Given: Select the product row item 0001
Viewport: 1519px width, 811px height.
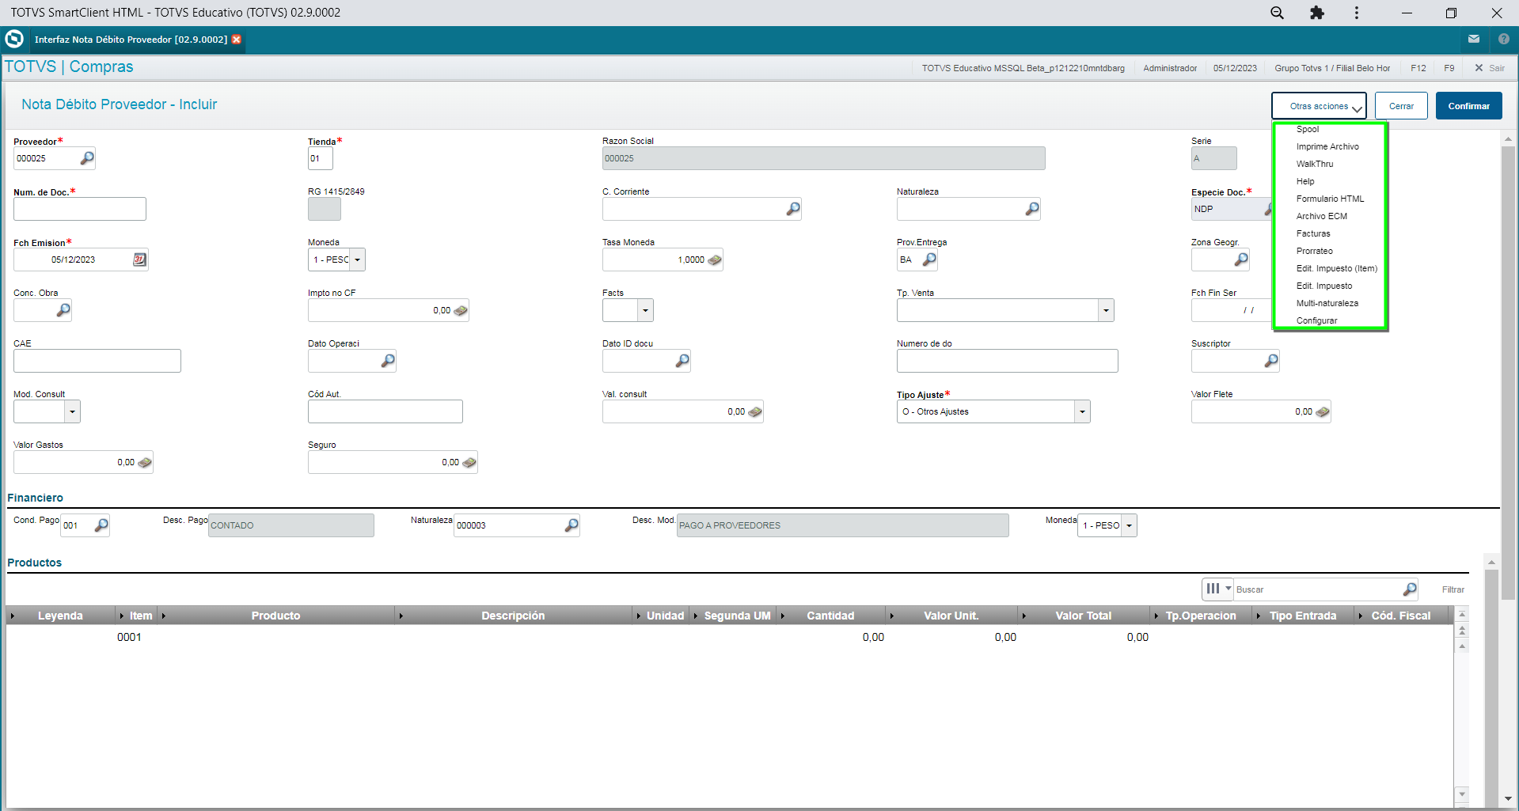Looking at the screenshot, I should pyautogui.click(x=728, y=637).
